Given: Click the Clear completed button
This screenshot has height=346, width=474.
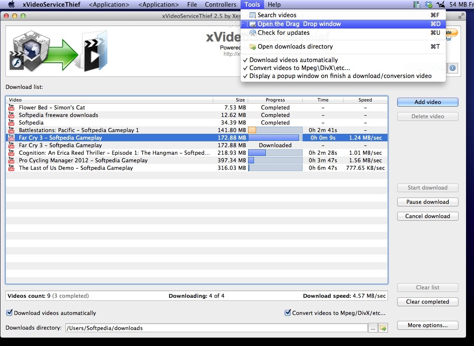Looking at the screenshot, I should coord(427,302).
